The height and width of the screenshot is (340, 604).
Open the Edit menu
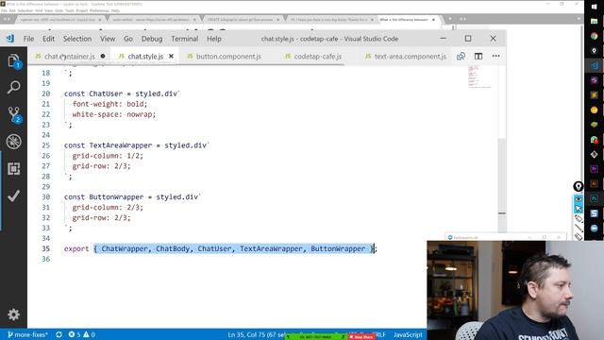(x=48, y=39)
